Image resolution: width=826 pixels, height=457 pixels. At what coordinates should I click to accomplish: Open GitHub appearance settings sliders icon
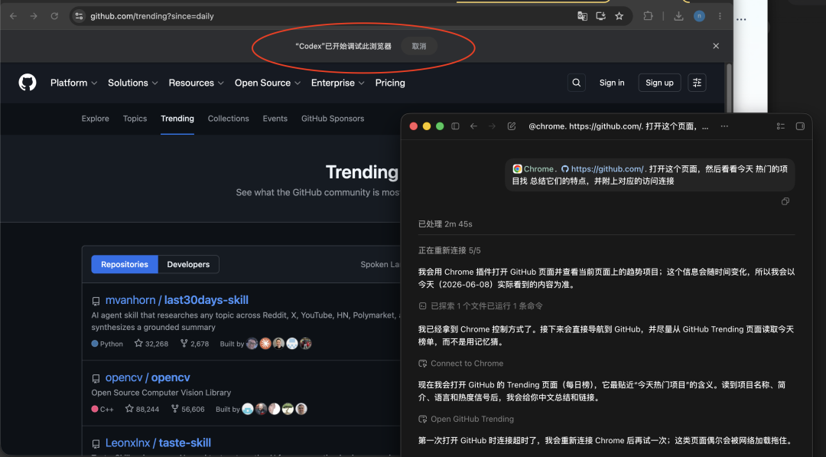(697, 83)
